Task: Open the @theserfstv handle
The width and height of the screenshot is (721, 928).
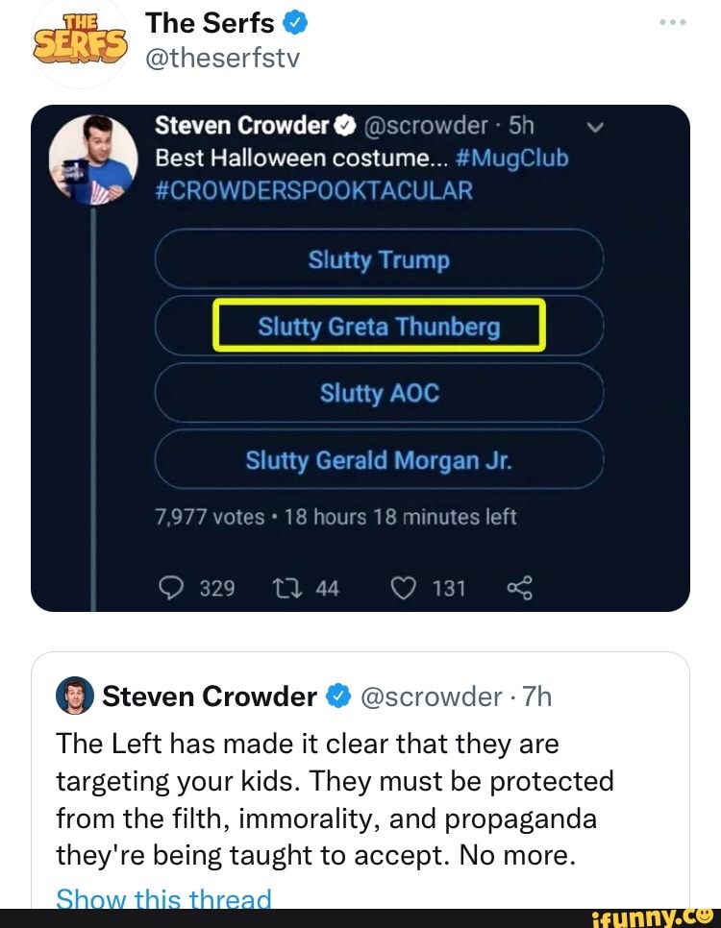Action: pyautogui.click(x=222, y=59)
